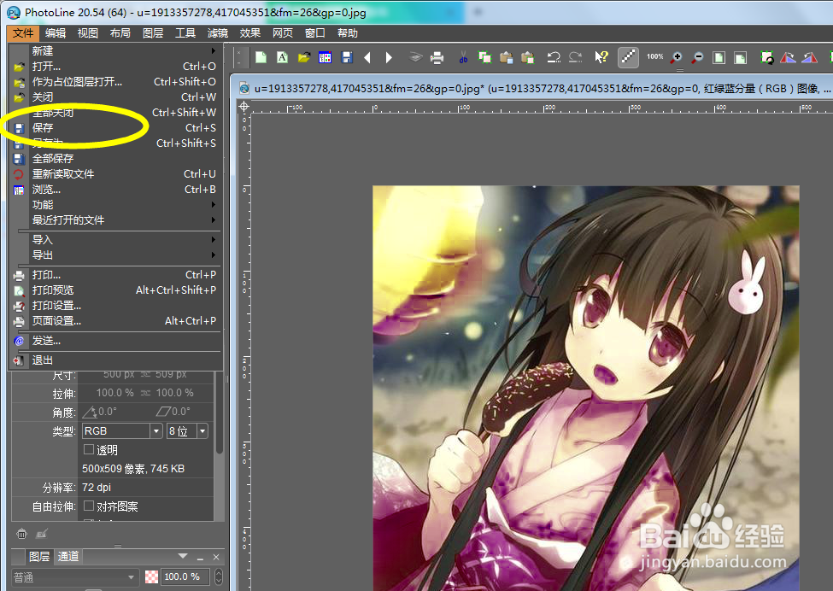The image size is (833, 591).
Task: Choose 关闭 from the File menu
Action: point(115,97)
